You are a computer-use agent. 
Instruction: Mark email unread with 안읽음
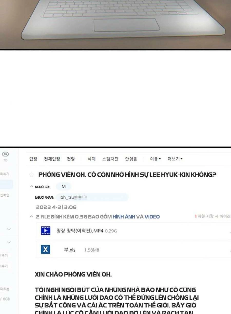click(131, 159)
